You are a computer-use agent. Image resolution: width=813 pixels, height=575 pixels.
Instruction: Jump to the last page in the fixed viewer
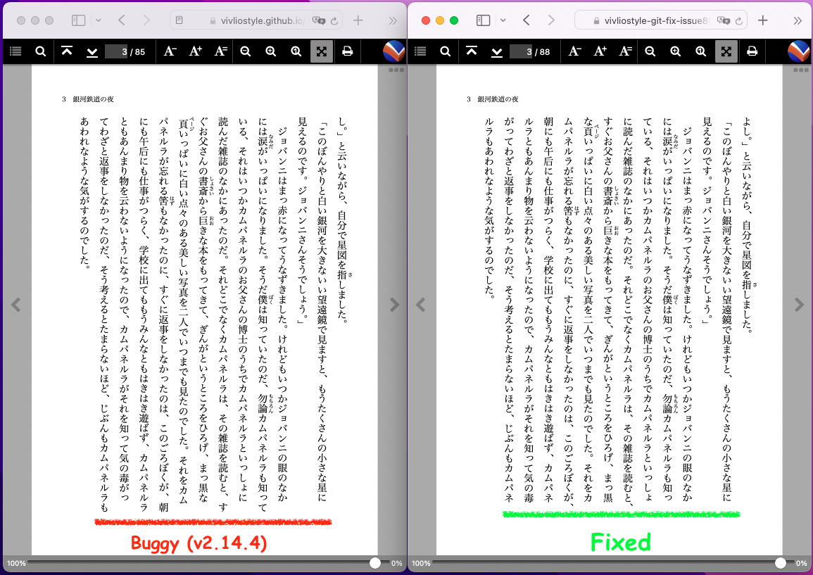point(496,51)
